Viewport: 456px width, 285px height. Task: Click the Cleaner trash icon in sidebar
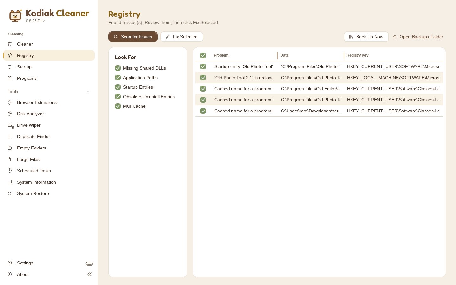10,44
